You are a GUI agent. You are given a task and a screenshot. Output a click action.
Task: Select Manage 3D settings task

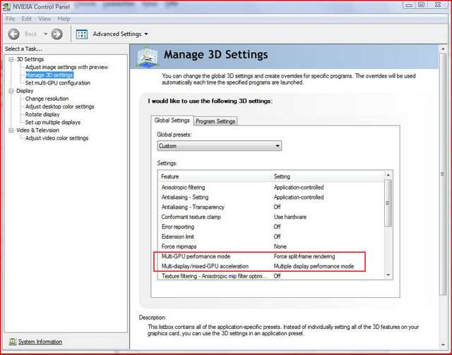click(49, 75)
